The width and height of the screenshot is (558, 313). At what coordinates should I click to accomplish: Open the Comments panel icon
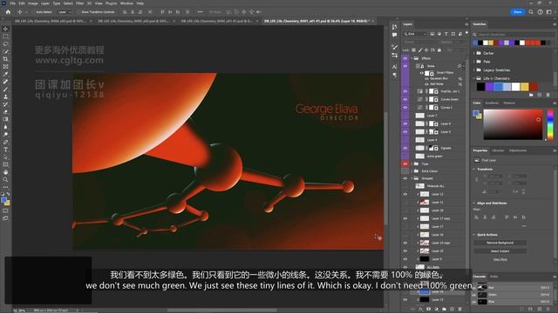[x=394, y=35]
